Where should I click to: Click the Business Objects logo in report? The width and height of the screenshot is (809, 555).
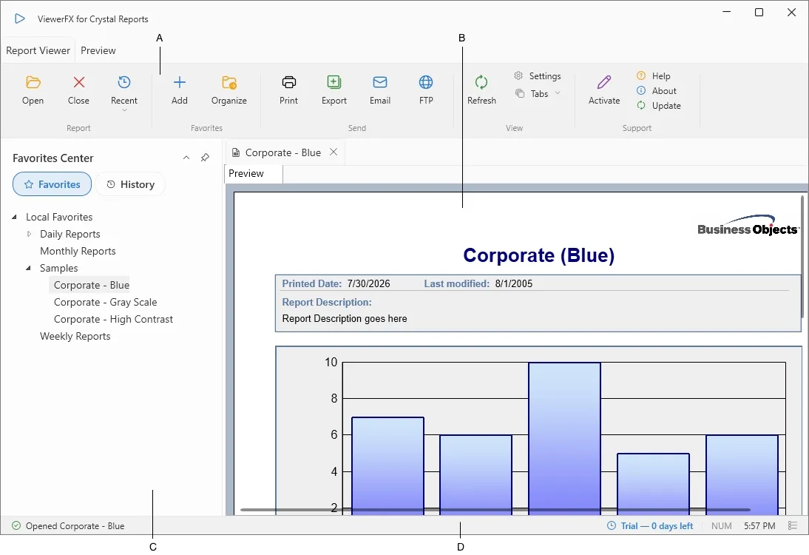[x=748, y=226]
